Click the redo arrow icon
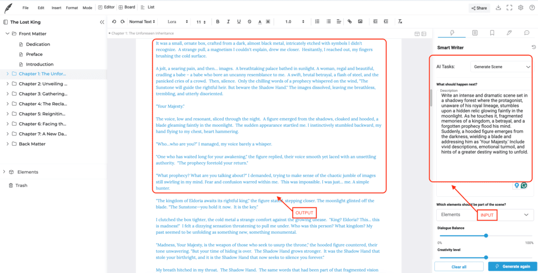This screenshot has width=538, height=273. pyautogui.click(x=123, y=21)
